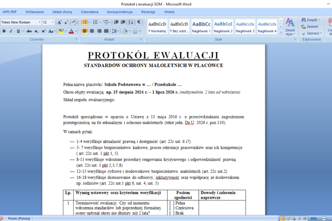Toggle superscript formatting
332x221 pixels.
coord(44,31)
